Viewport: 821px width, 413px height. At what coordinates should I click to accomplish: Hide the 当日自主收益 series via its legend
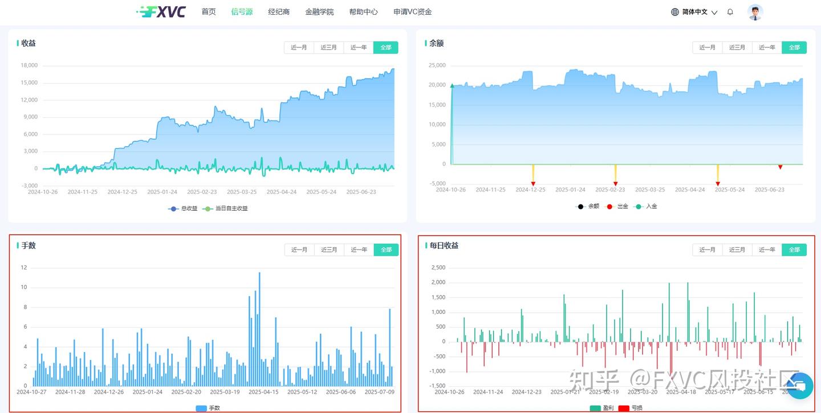pyautogui.click(x=230, y=208)
